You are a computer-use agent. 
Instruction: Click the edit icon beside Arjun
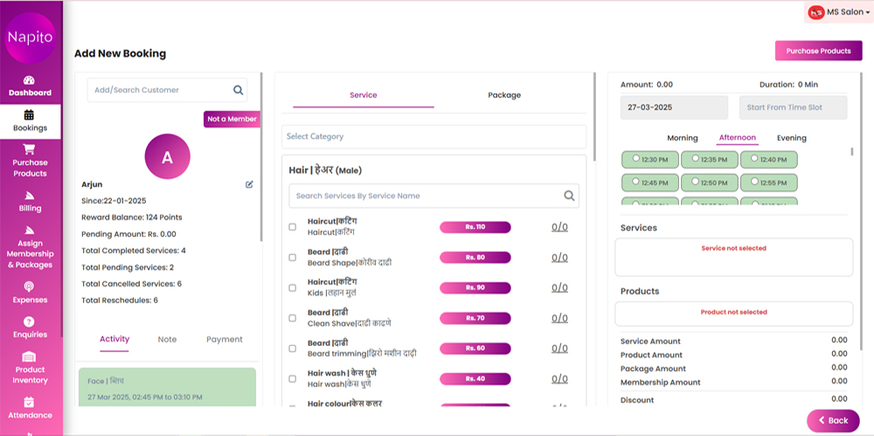click(x=249, y=184)
